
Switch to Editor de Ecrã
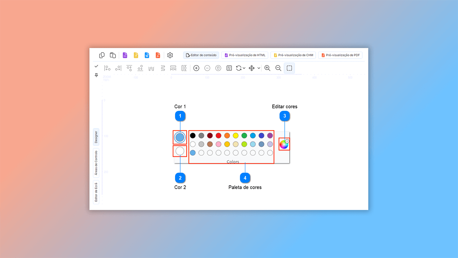pyautogui.click(x=96, y=191)
